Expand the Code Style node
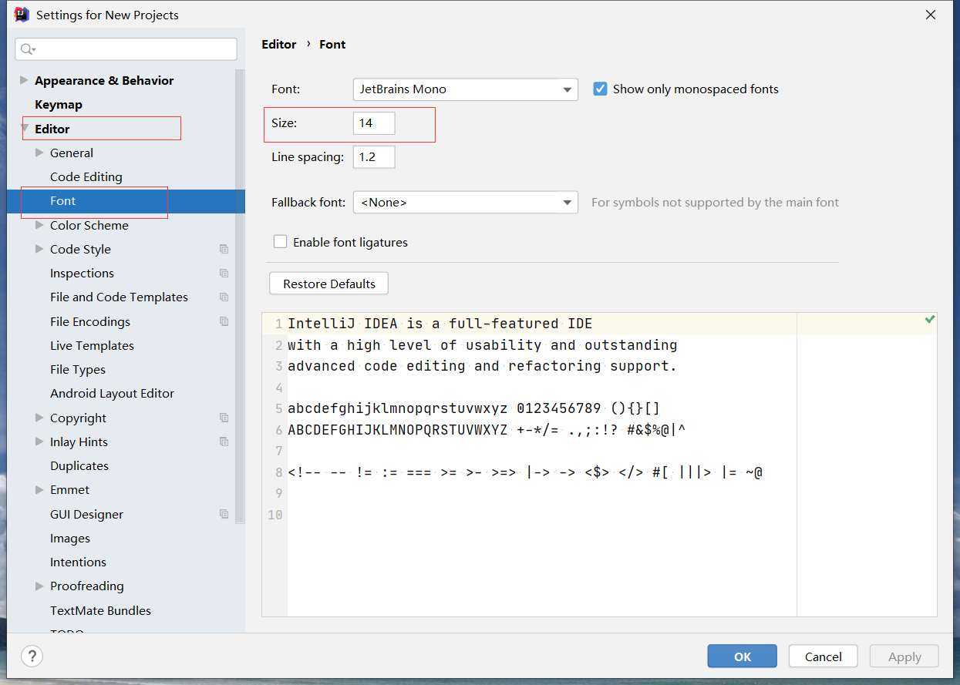 tap(39, 249)
